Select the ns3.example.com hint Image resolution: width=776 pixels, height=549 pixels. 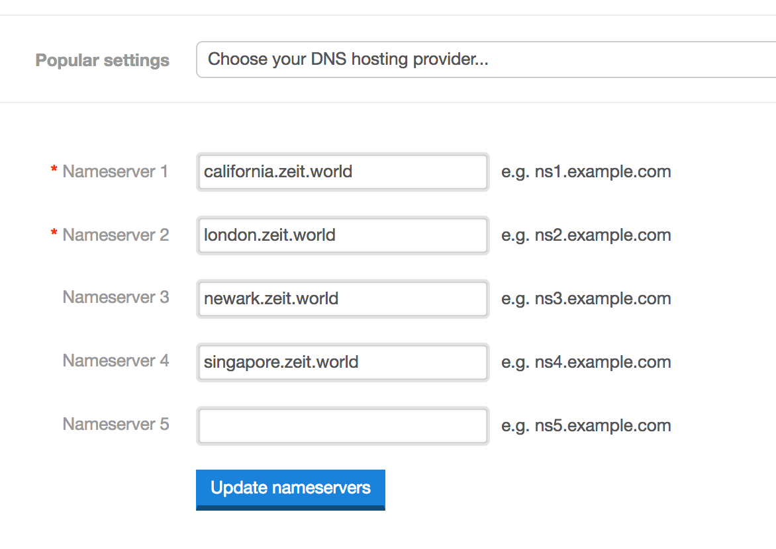pyautogui.click(x=586, y=299)
